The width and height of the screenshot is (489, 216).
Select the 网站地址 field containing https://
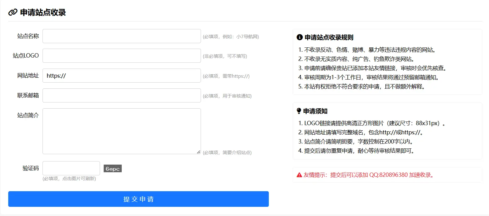click(x=121, y=76)
